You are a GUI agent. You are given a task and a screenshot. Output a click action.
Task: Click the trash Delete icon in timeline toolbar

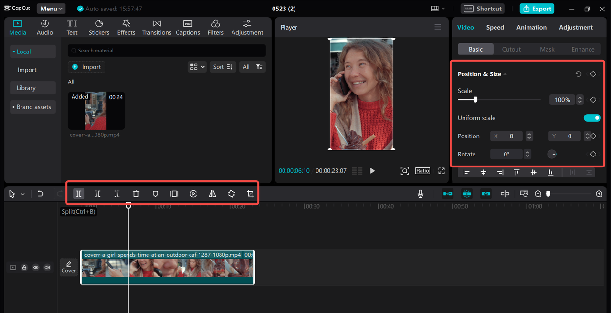[x=136, y=194]
